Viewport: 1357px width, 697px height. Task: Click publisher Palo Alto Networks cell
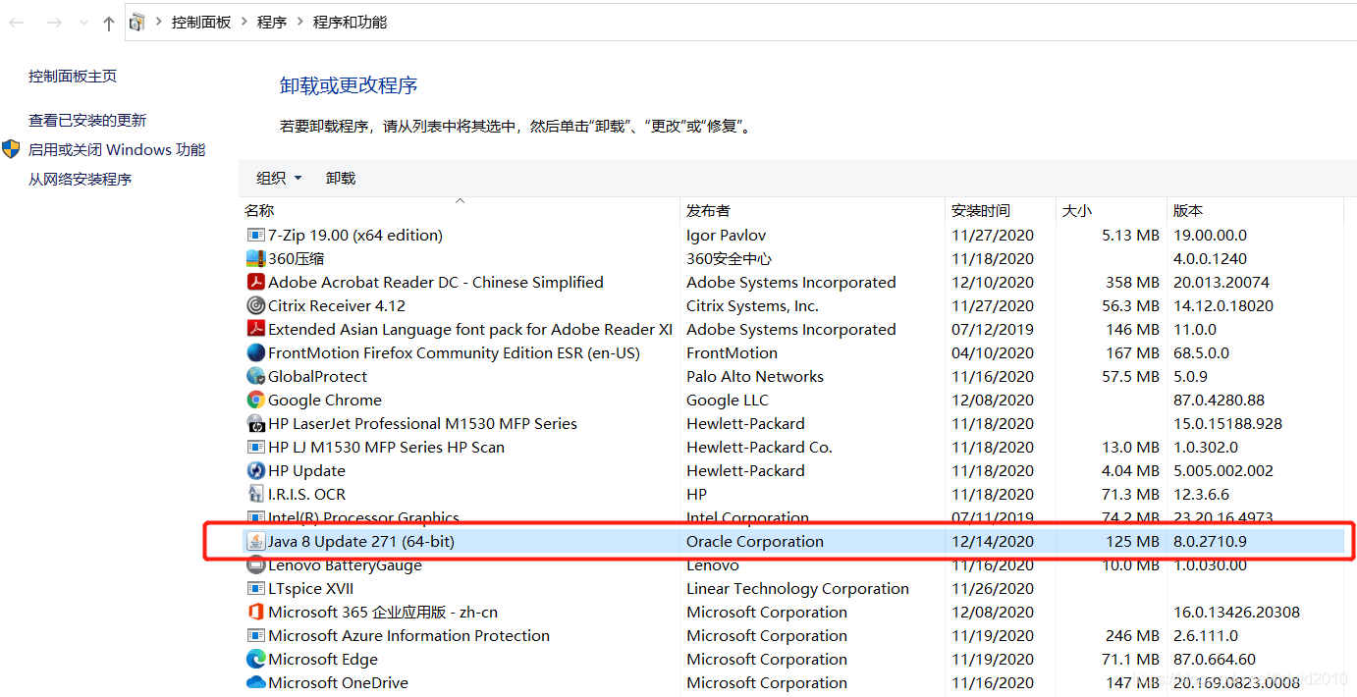[755, 377]
